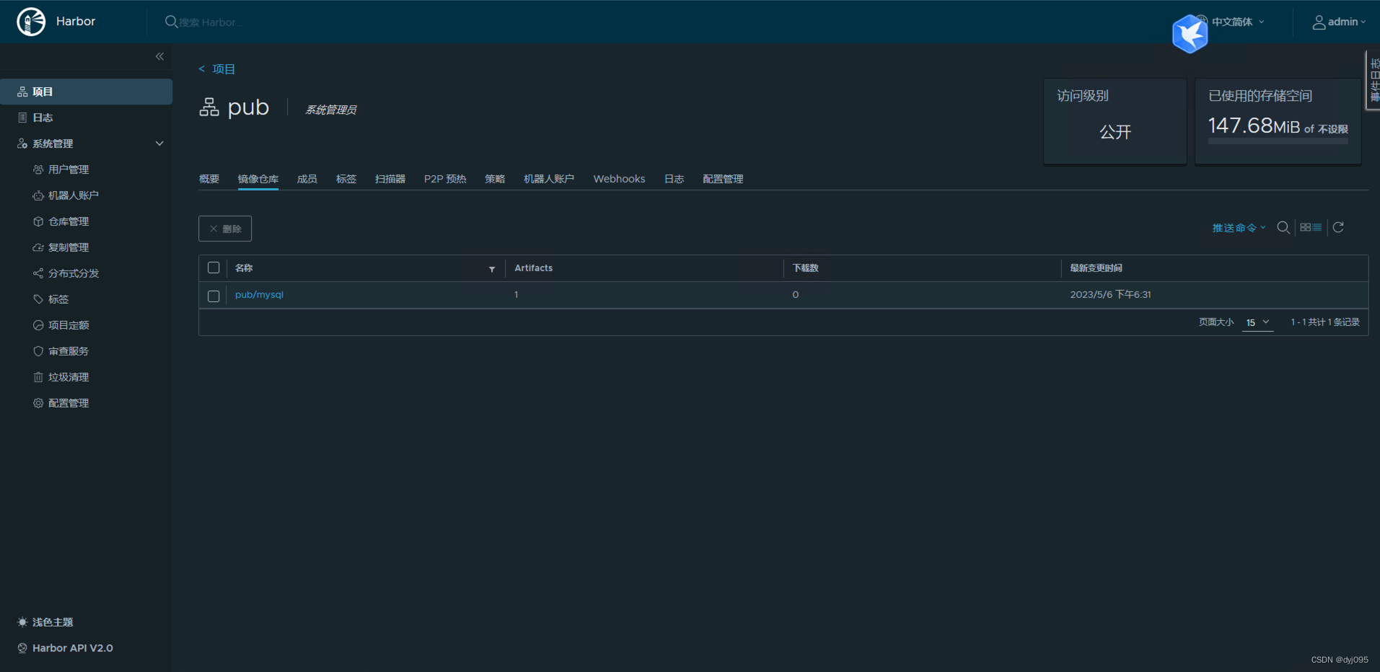Click the pub project title
The image size is (1380, 672).
point(248,107)
